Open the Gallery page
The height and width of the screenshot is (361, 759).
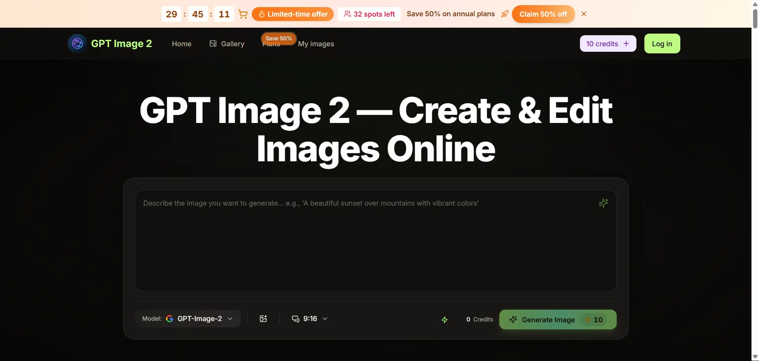coord(227,44)
